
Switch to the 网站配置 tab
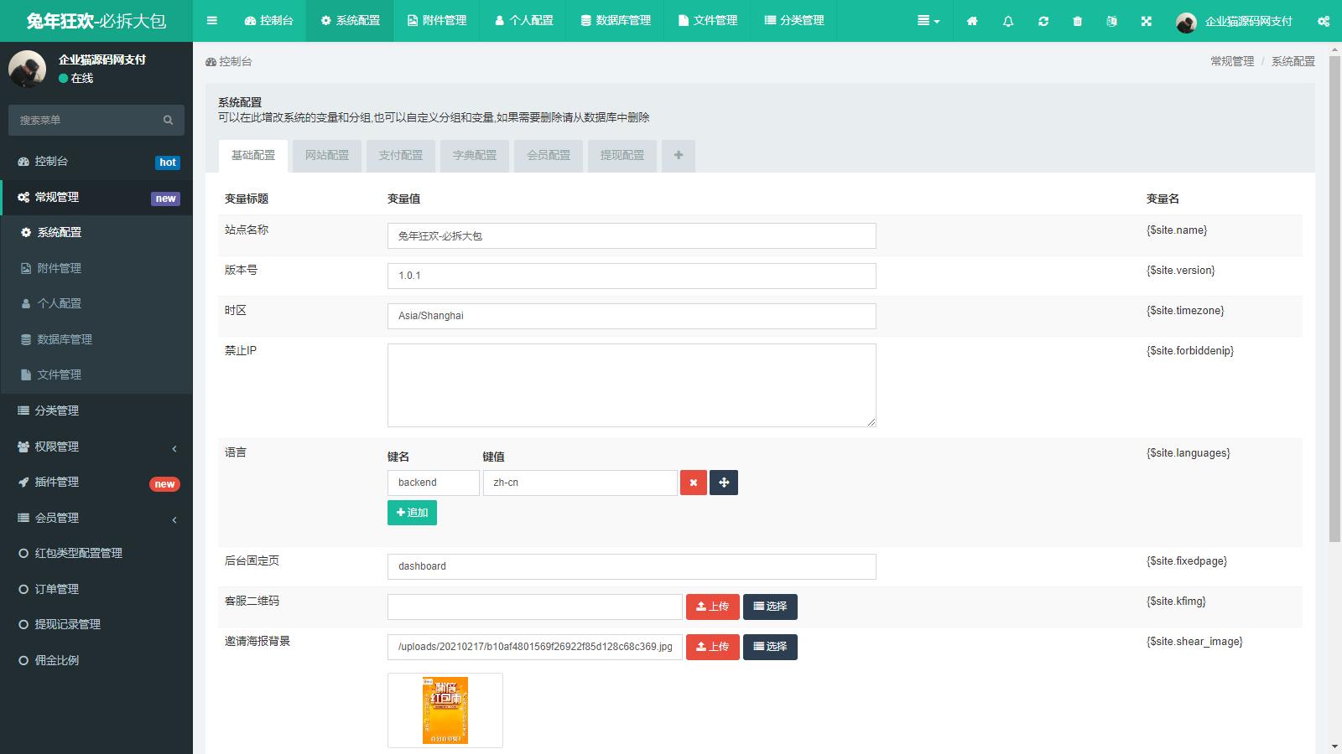pyautogui.click(x=326, y=155)
